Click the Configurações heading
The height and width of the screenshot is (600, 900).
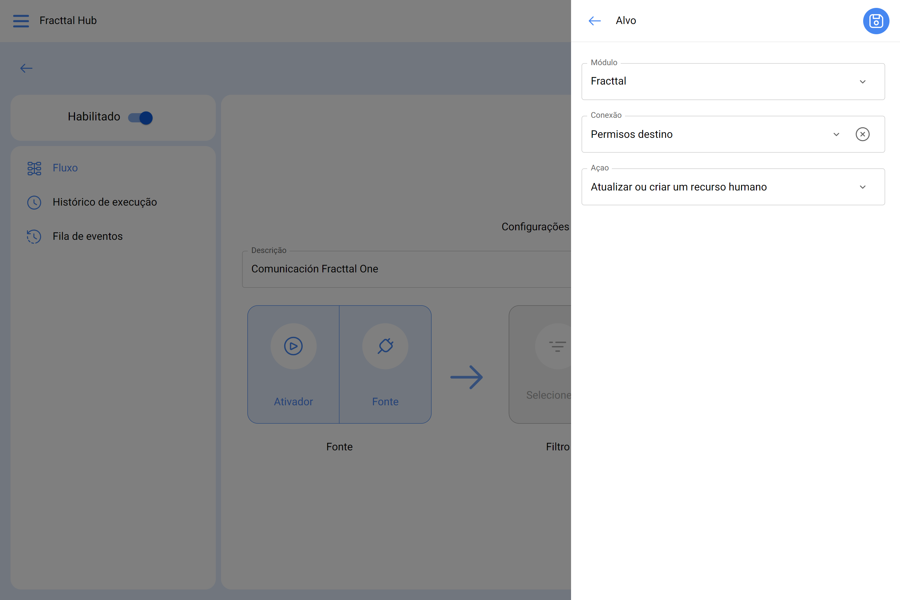tap(535, 227)
